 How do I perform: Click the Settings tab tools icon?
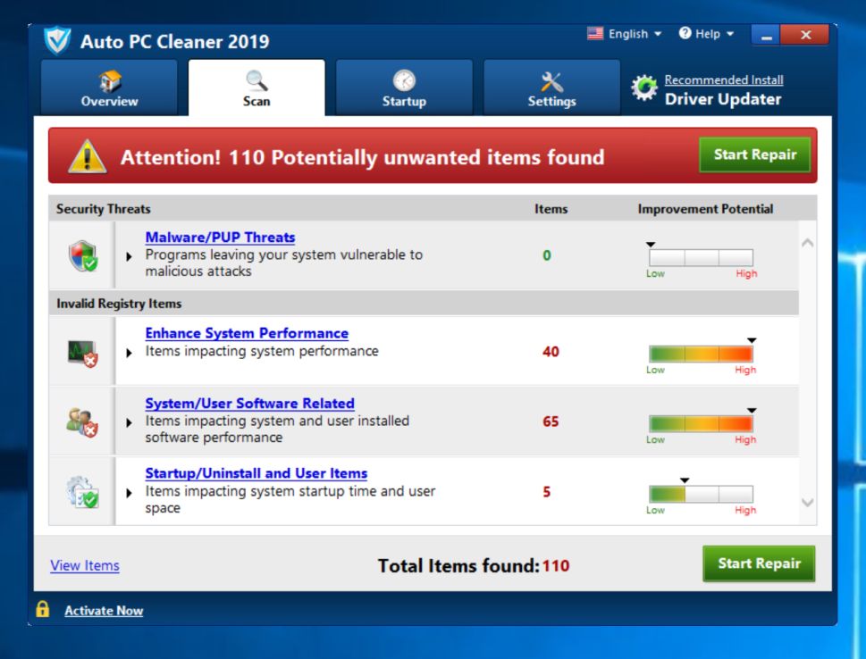[x=551, y=81]
